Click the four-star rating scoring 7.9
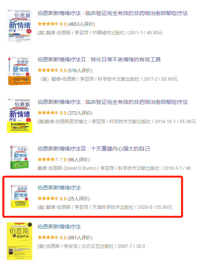213x266 pixels. pyautogui.click(x=48, y=159)
